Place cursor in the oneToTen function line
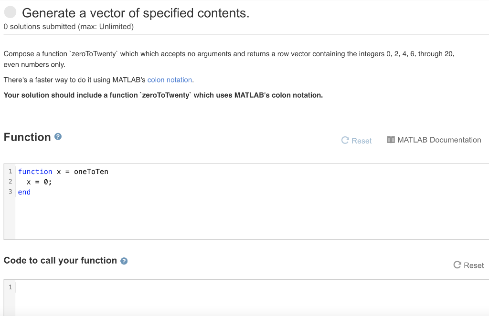 pos(63,172)
